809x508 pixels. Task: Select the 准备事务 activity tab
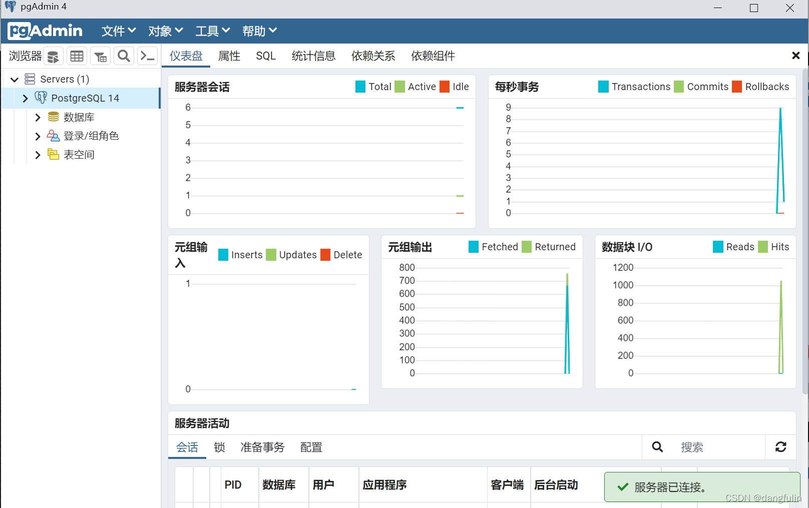point(262,447)
